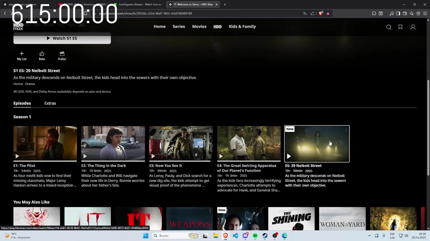Open browser hamburger main menu
Viewport: 430px width, 241px height.
[425, 13]
